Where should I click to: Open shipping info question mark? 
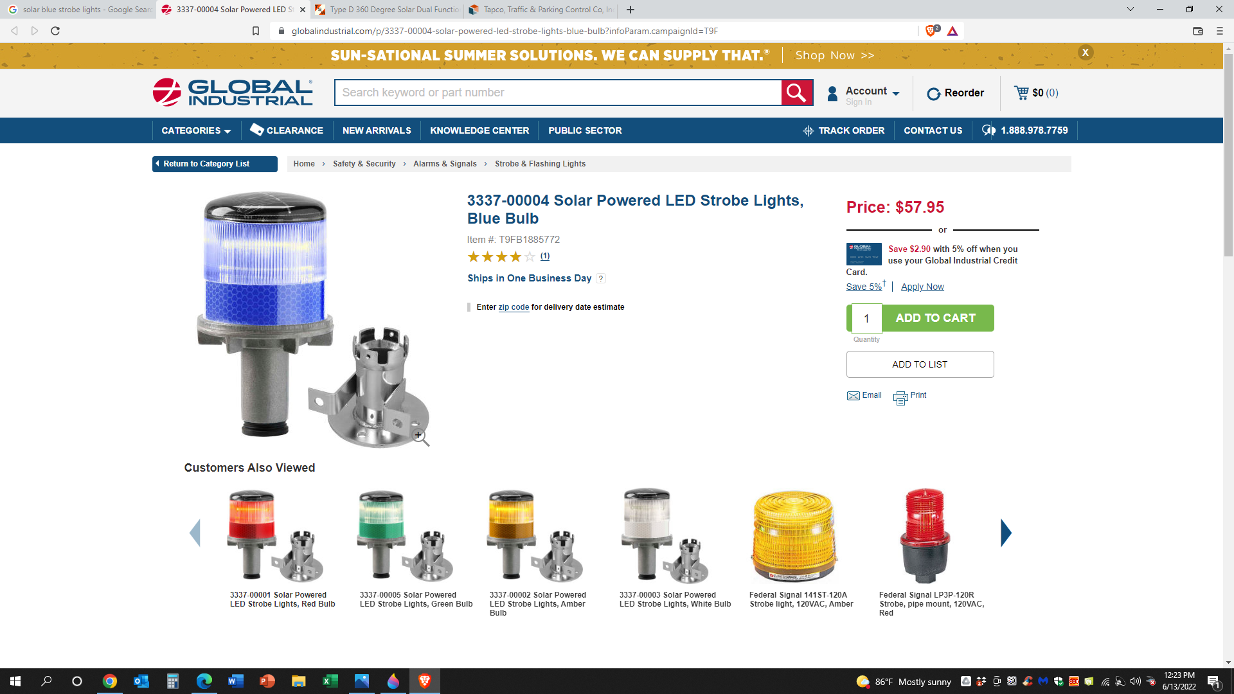600,278
